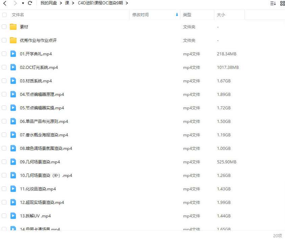Viewport: 285px width, 239px height.
Task: Select the checkbox for 03.材质系统.mp4
Action: click(4, 81)
